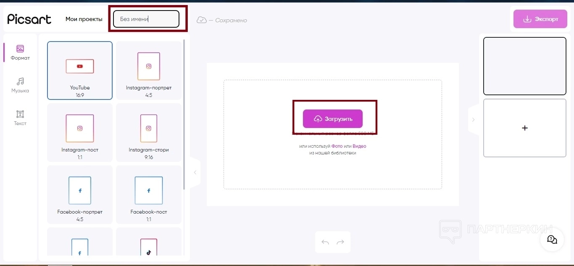Click the Instagram icon in Instagram-пост card
This screenshot has height=266, width=574.
pos(80,128)
